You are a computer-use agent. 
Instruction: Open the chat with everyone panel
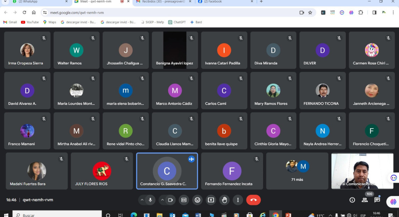pos(377,200)
